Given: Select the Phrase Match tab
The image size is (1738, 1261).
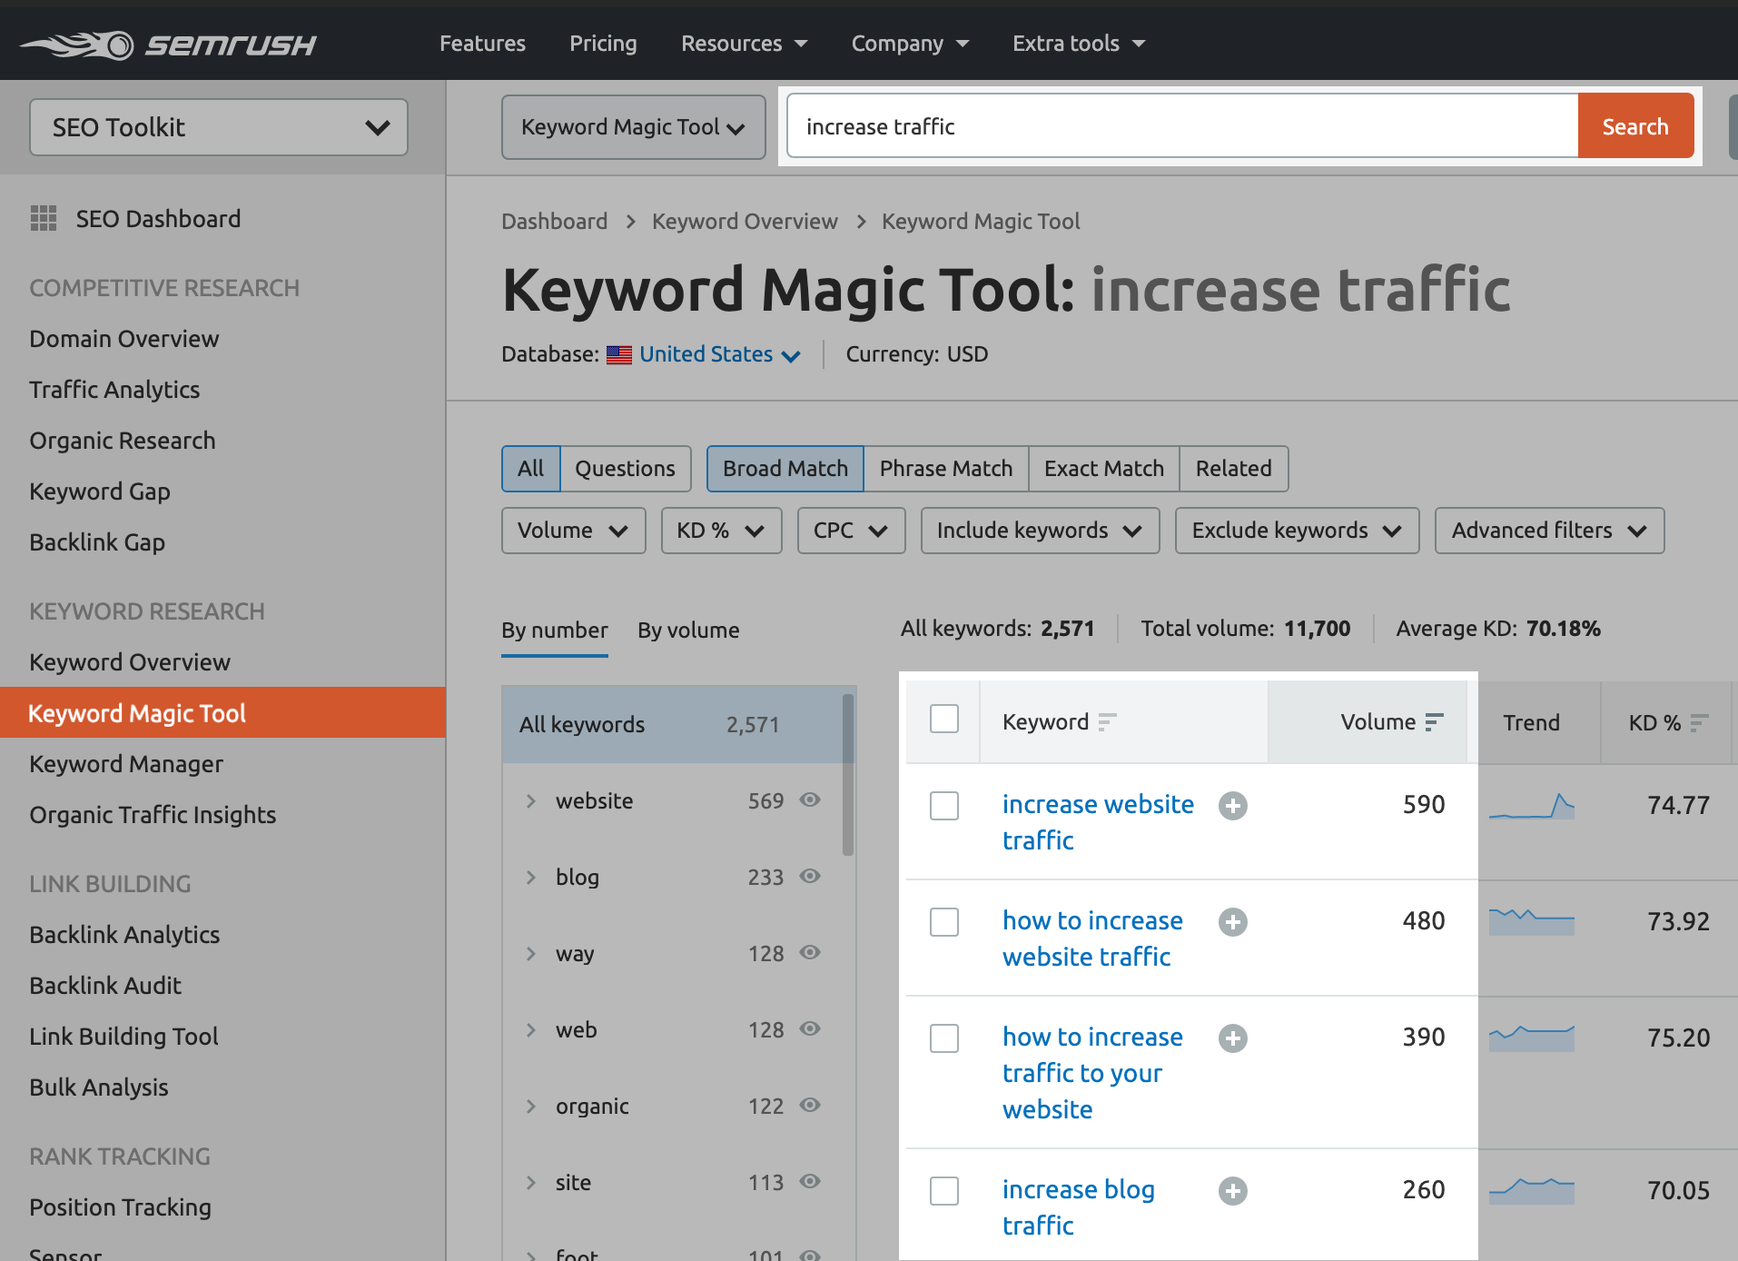Looking at the screenshot, I should coord(945,469).
